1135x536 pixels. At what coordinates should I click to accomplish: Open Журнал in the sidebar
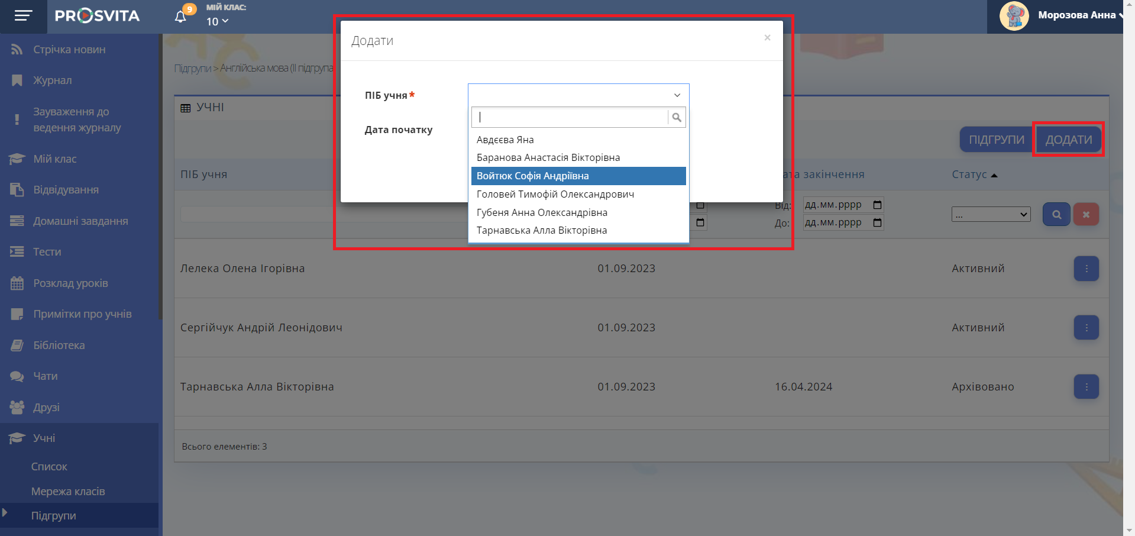(52, 80)
